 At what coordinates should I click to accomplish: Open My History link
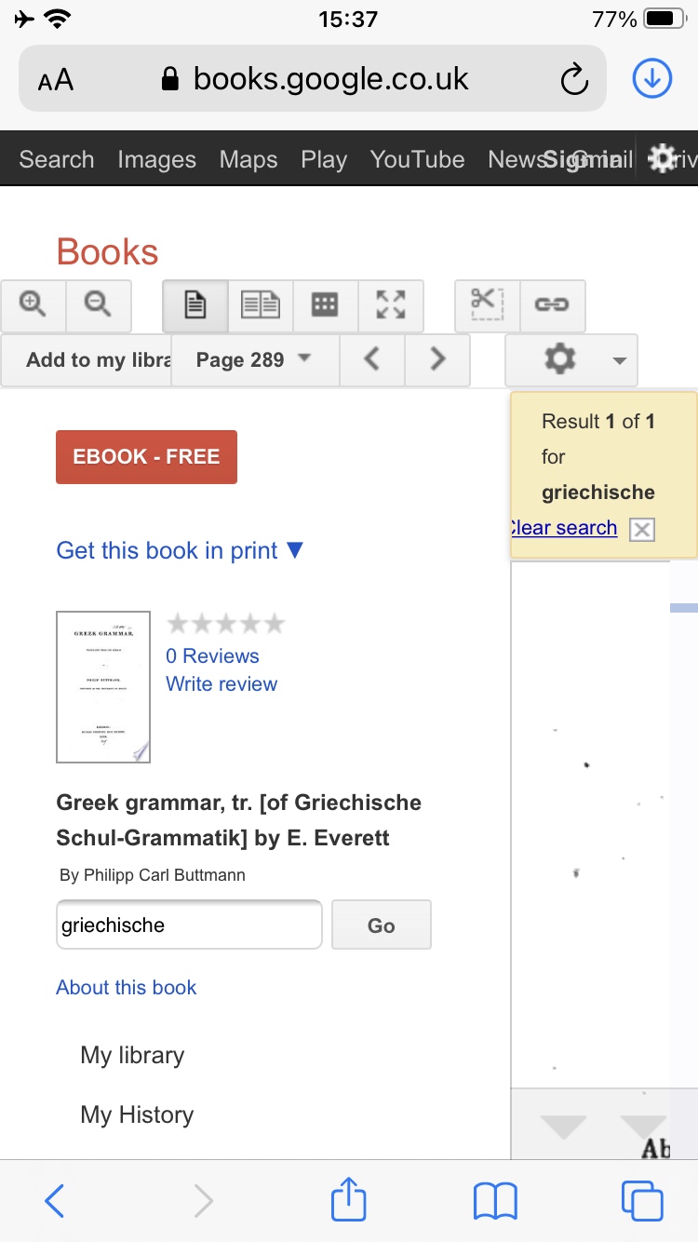tap(137, 1115)
